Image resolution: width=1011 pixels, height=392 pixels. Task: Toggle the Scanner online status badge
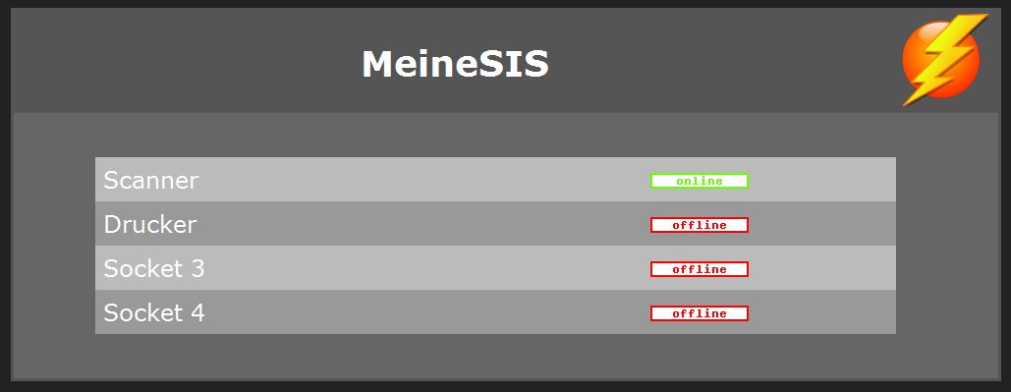point(700,181)
